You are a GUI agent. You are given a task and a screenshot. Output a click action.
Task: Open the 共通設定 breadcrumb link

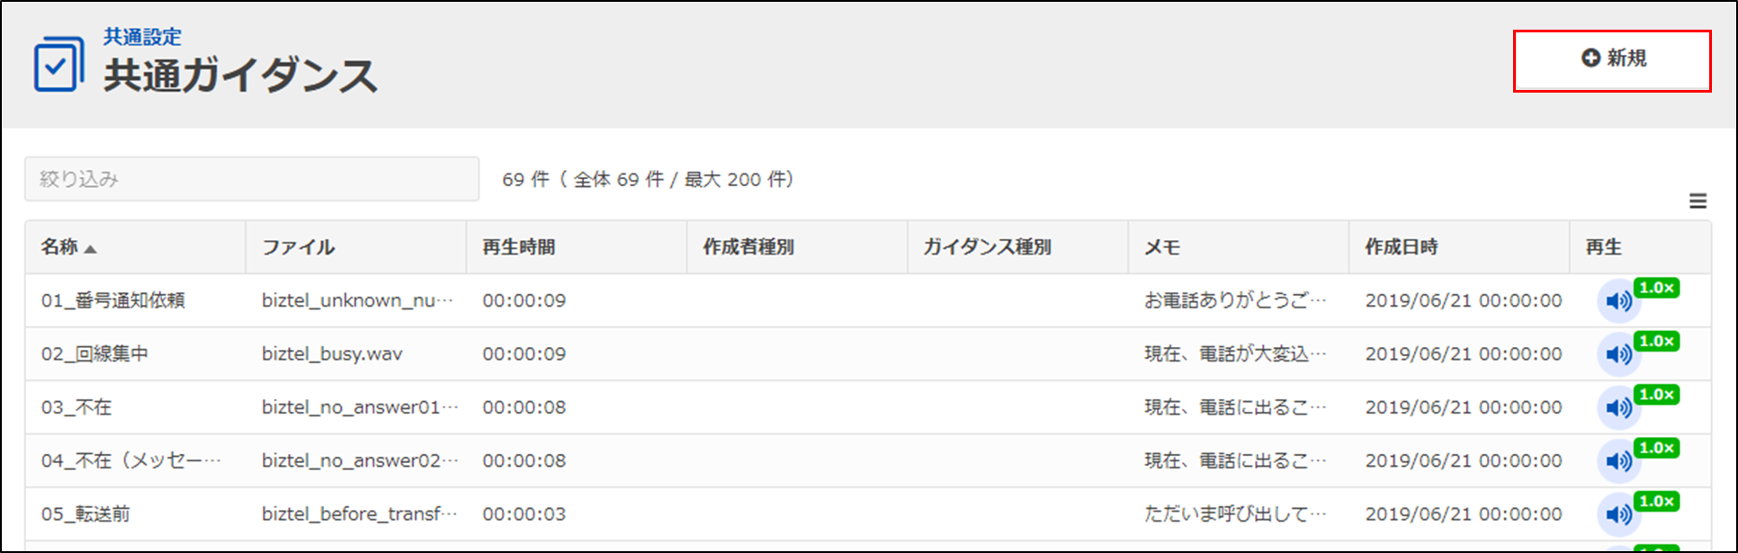point(142,37)
